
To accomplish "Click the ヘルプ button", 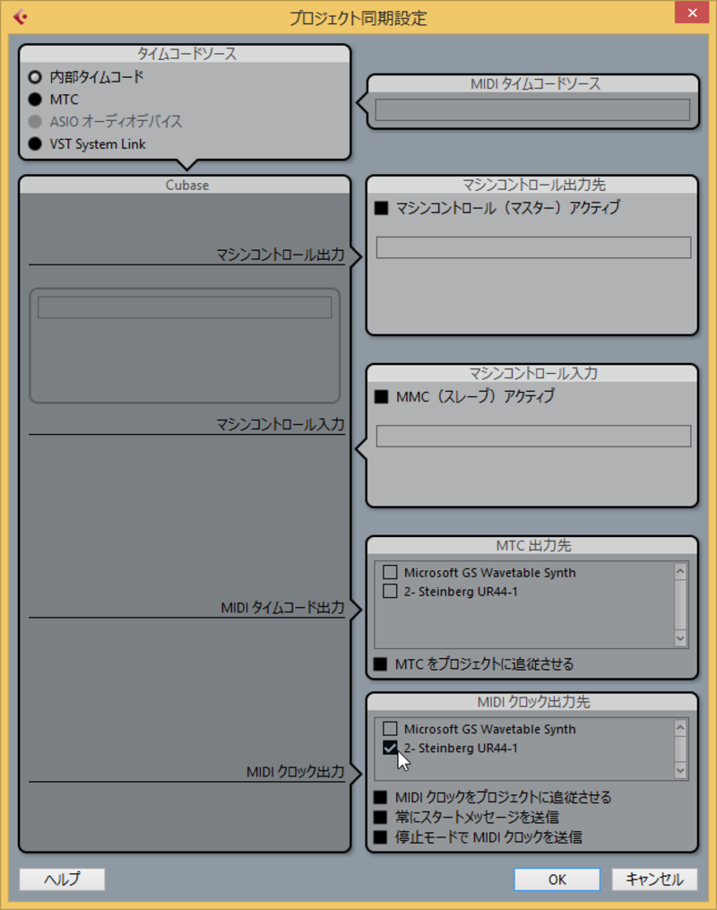I will [x=62, y=880].
